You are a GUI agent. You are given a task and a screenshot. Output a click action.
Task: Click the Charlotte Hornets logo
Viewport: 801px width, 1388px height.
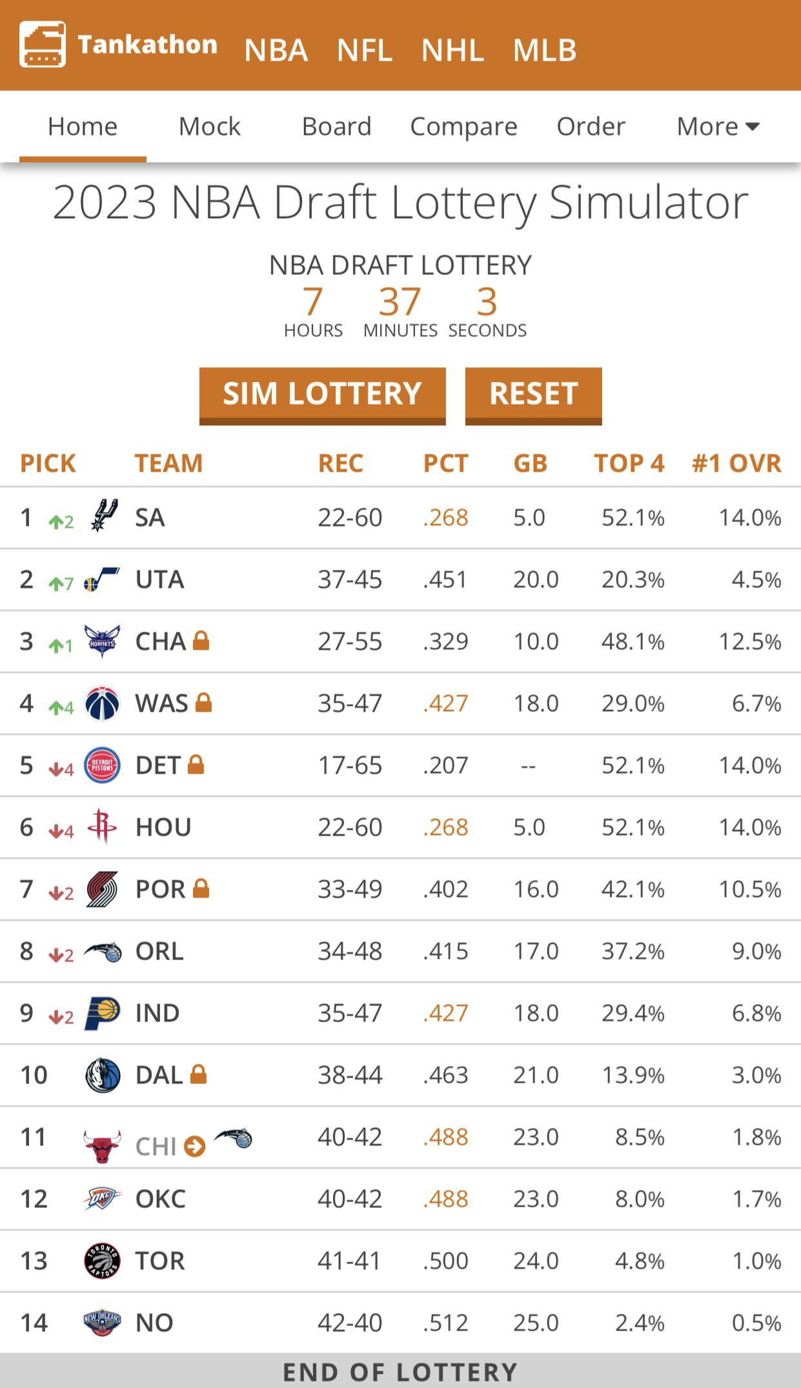[x=103, y=641]
